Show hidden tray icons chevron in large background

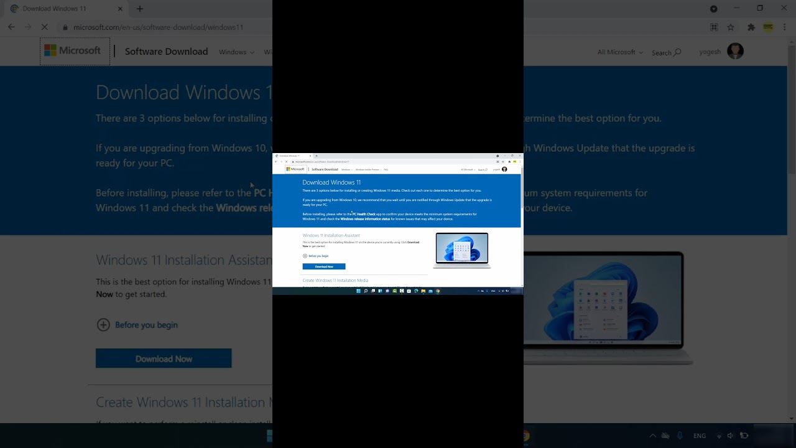pos(652,436)
